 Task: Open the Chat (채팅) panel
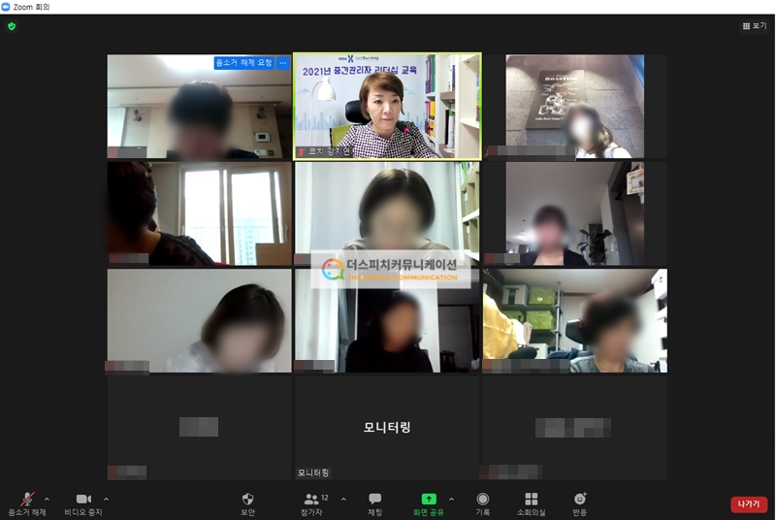374,503
